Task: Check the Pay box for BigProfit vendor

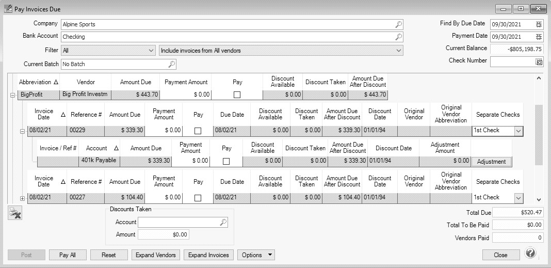Action: 237,95
